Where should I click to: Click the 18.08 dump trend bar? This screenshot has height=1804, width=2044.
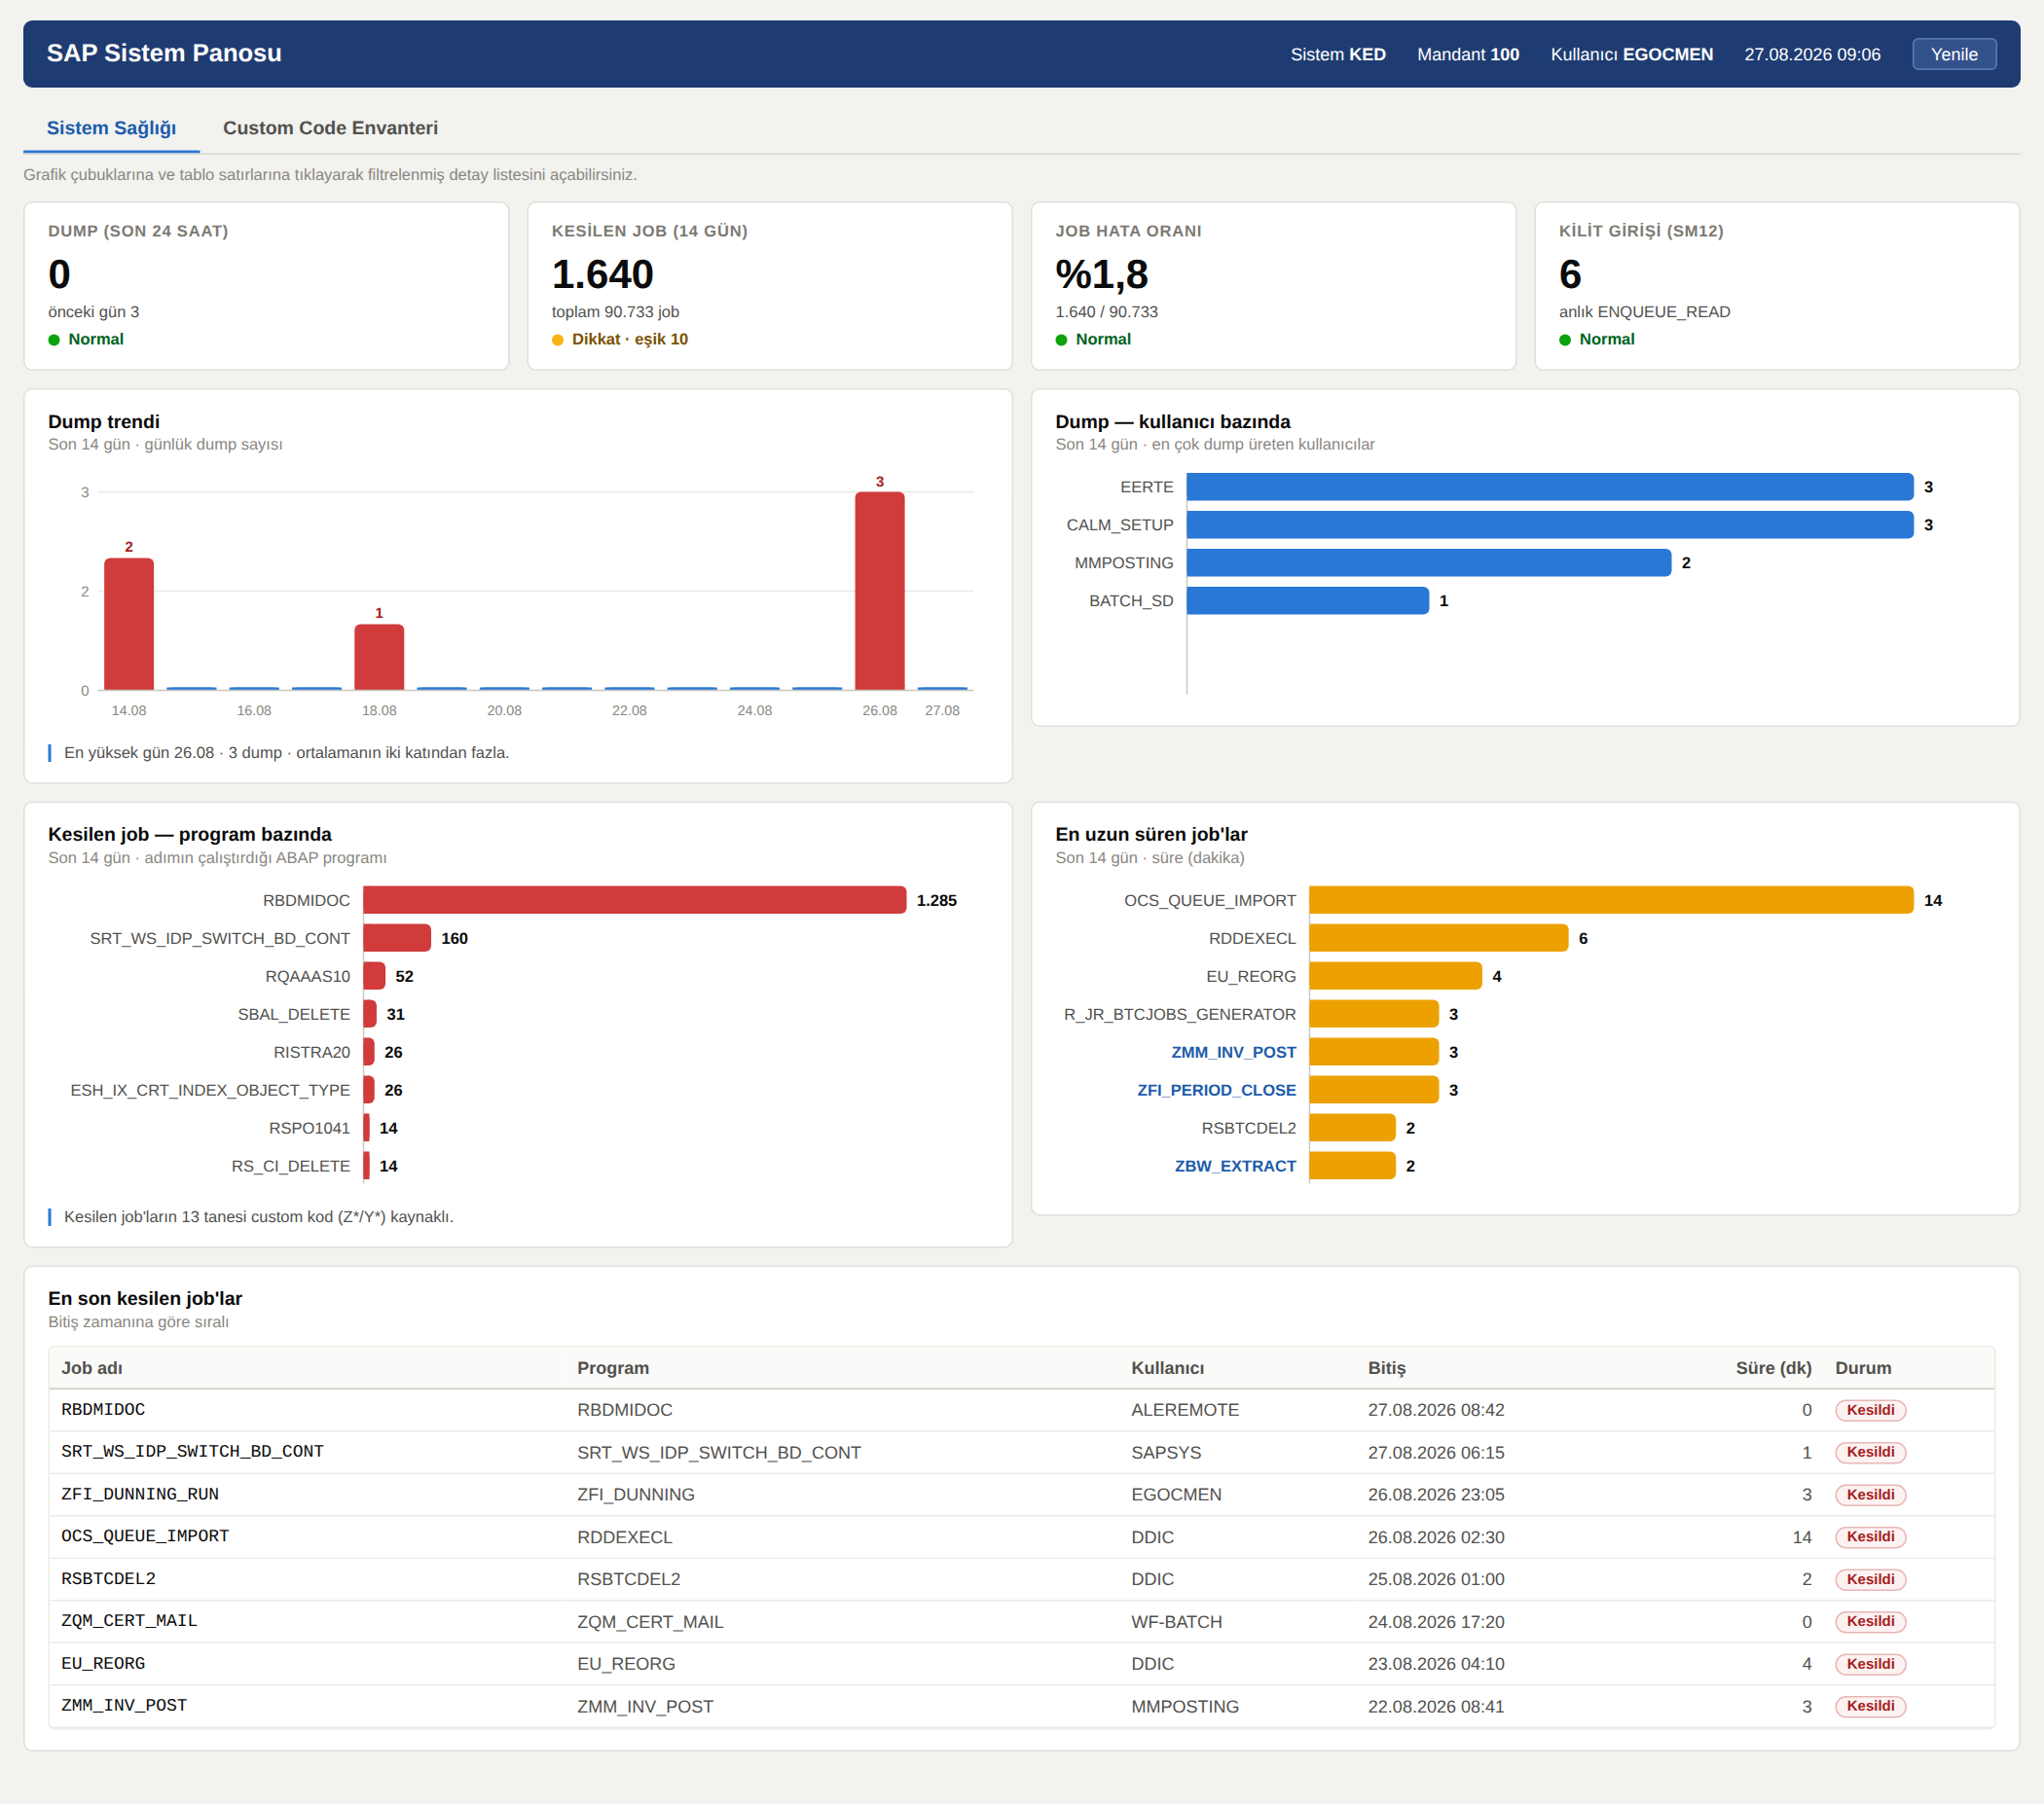point(379,657)
